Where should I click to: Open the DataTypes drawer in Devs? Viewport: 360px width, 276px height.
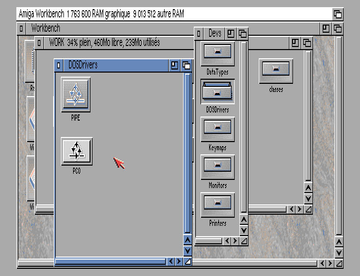[217, 54]
